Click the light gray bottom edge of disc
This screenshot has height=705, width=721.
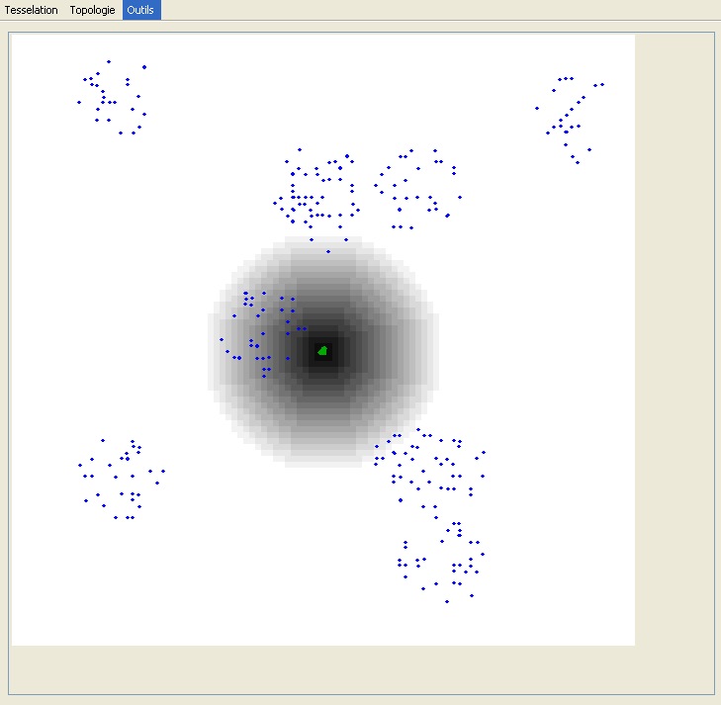322,458
